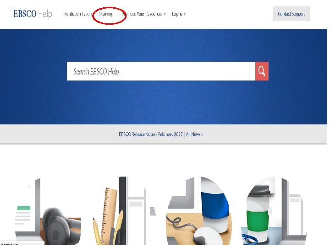
Task: Open the Training menu item
Action: click(x=106, y=14)
